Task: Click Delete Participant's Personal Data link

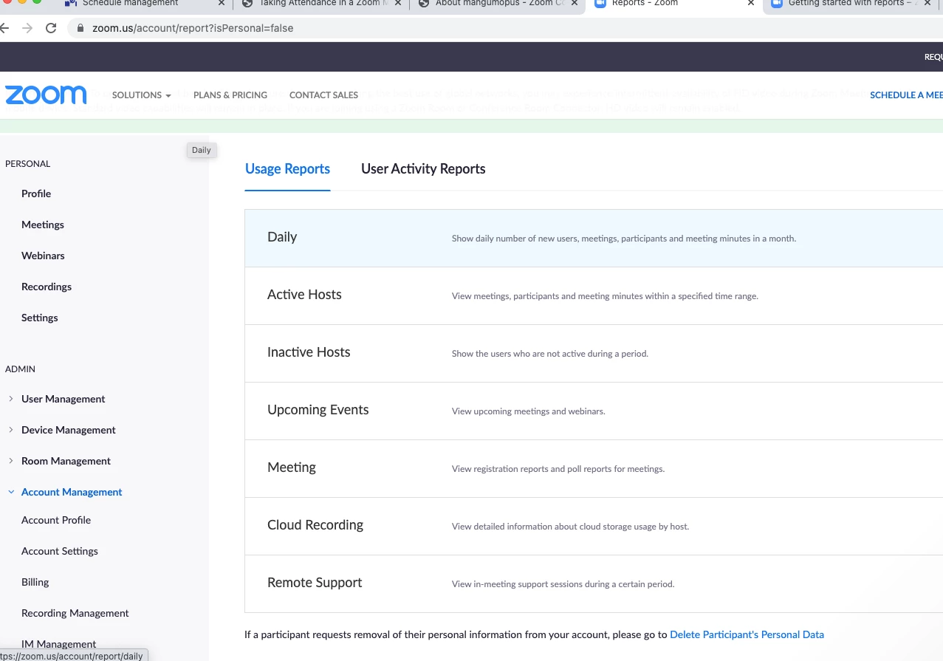Action: (747, 634)
